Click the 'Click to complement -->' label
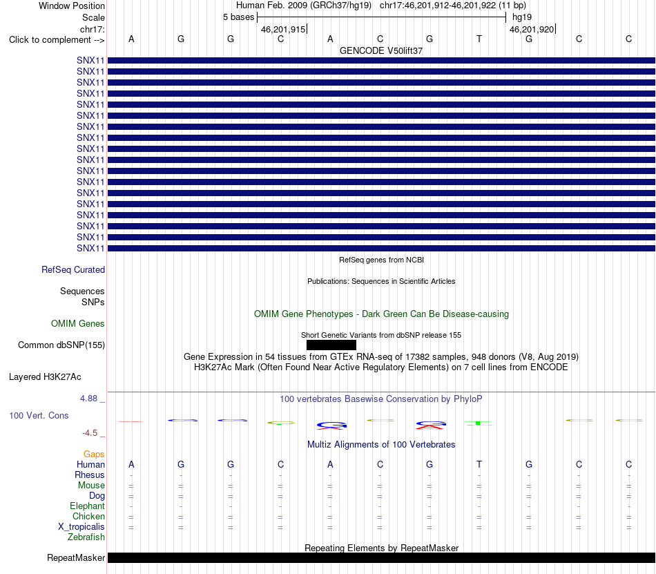 click(57, 40)
